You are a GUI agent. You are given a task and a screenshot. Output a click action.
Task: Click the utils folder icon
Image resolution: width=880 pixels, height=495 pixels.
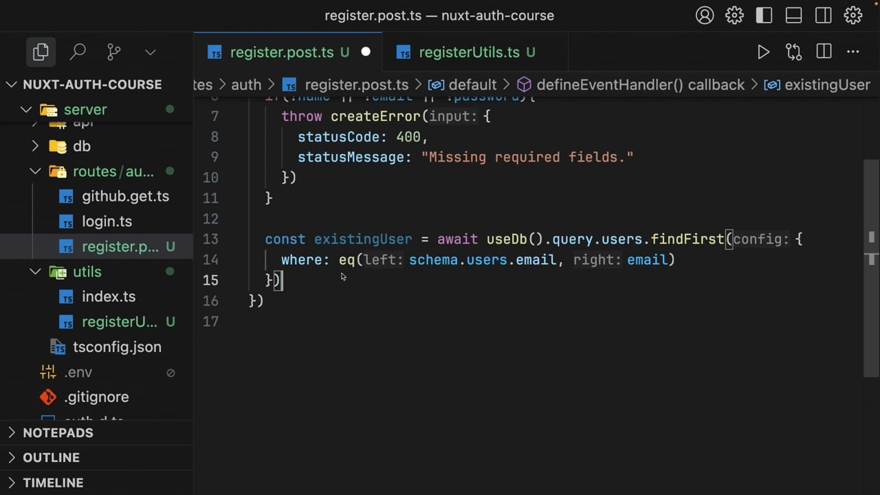(x=58, y=272)
